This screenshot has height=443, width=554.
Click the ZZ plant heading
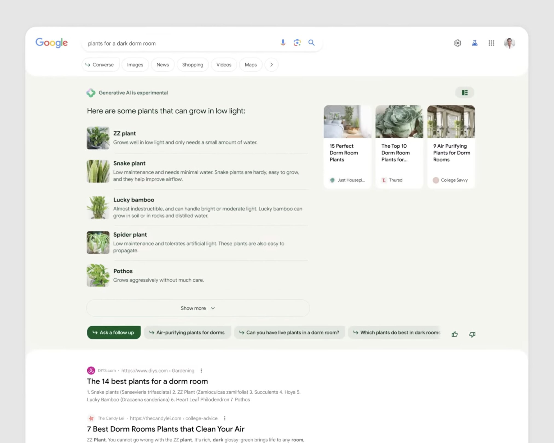click(124, 133)
